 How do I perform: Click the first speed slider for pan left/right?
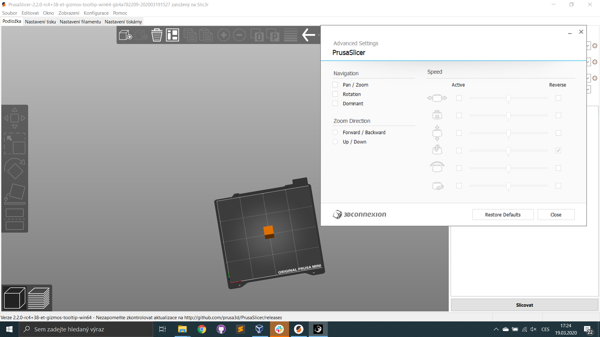pos(508,98)
